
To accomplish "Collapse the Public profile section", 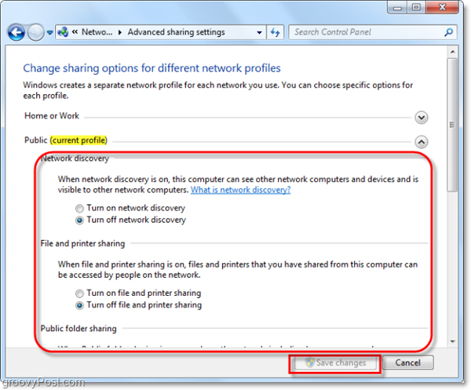I will (x=421, y=142).
